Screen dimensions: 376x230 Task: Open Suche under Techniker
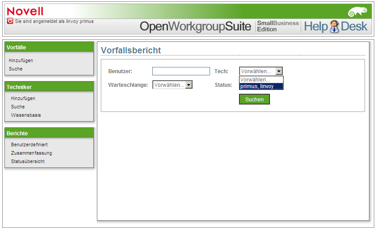tap(18, 107)
